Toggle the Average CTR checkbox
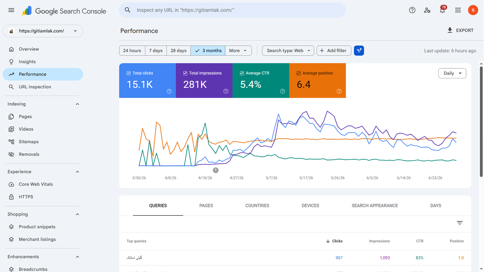Screen dimensions: 484x272 pos(242,73)
